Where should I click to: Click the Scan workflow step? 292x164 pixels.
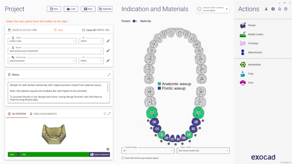[12, 155]
